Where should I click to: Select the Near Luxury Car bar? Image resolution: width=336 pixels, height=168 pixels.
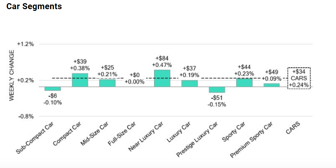(x=162, y=78)
